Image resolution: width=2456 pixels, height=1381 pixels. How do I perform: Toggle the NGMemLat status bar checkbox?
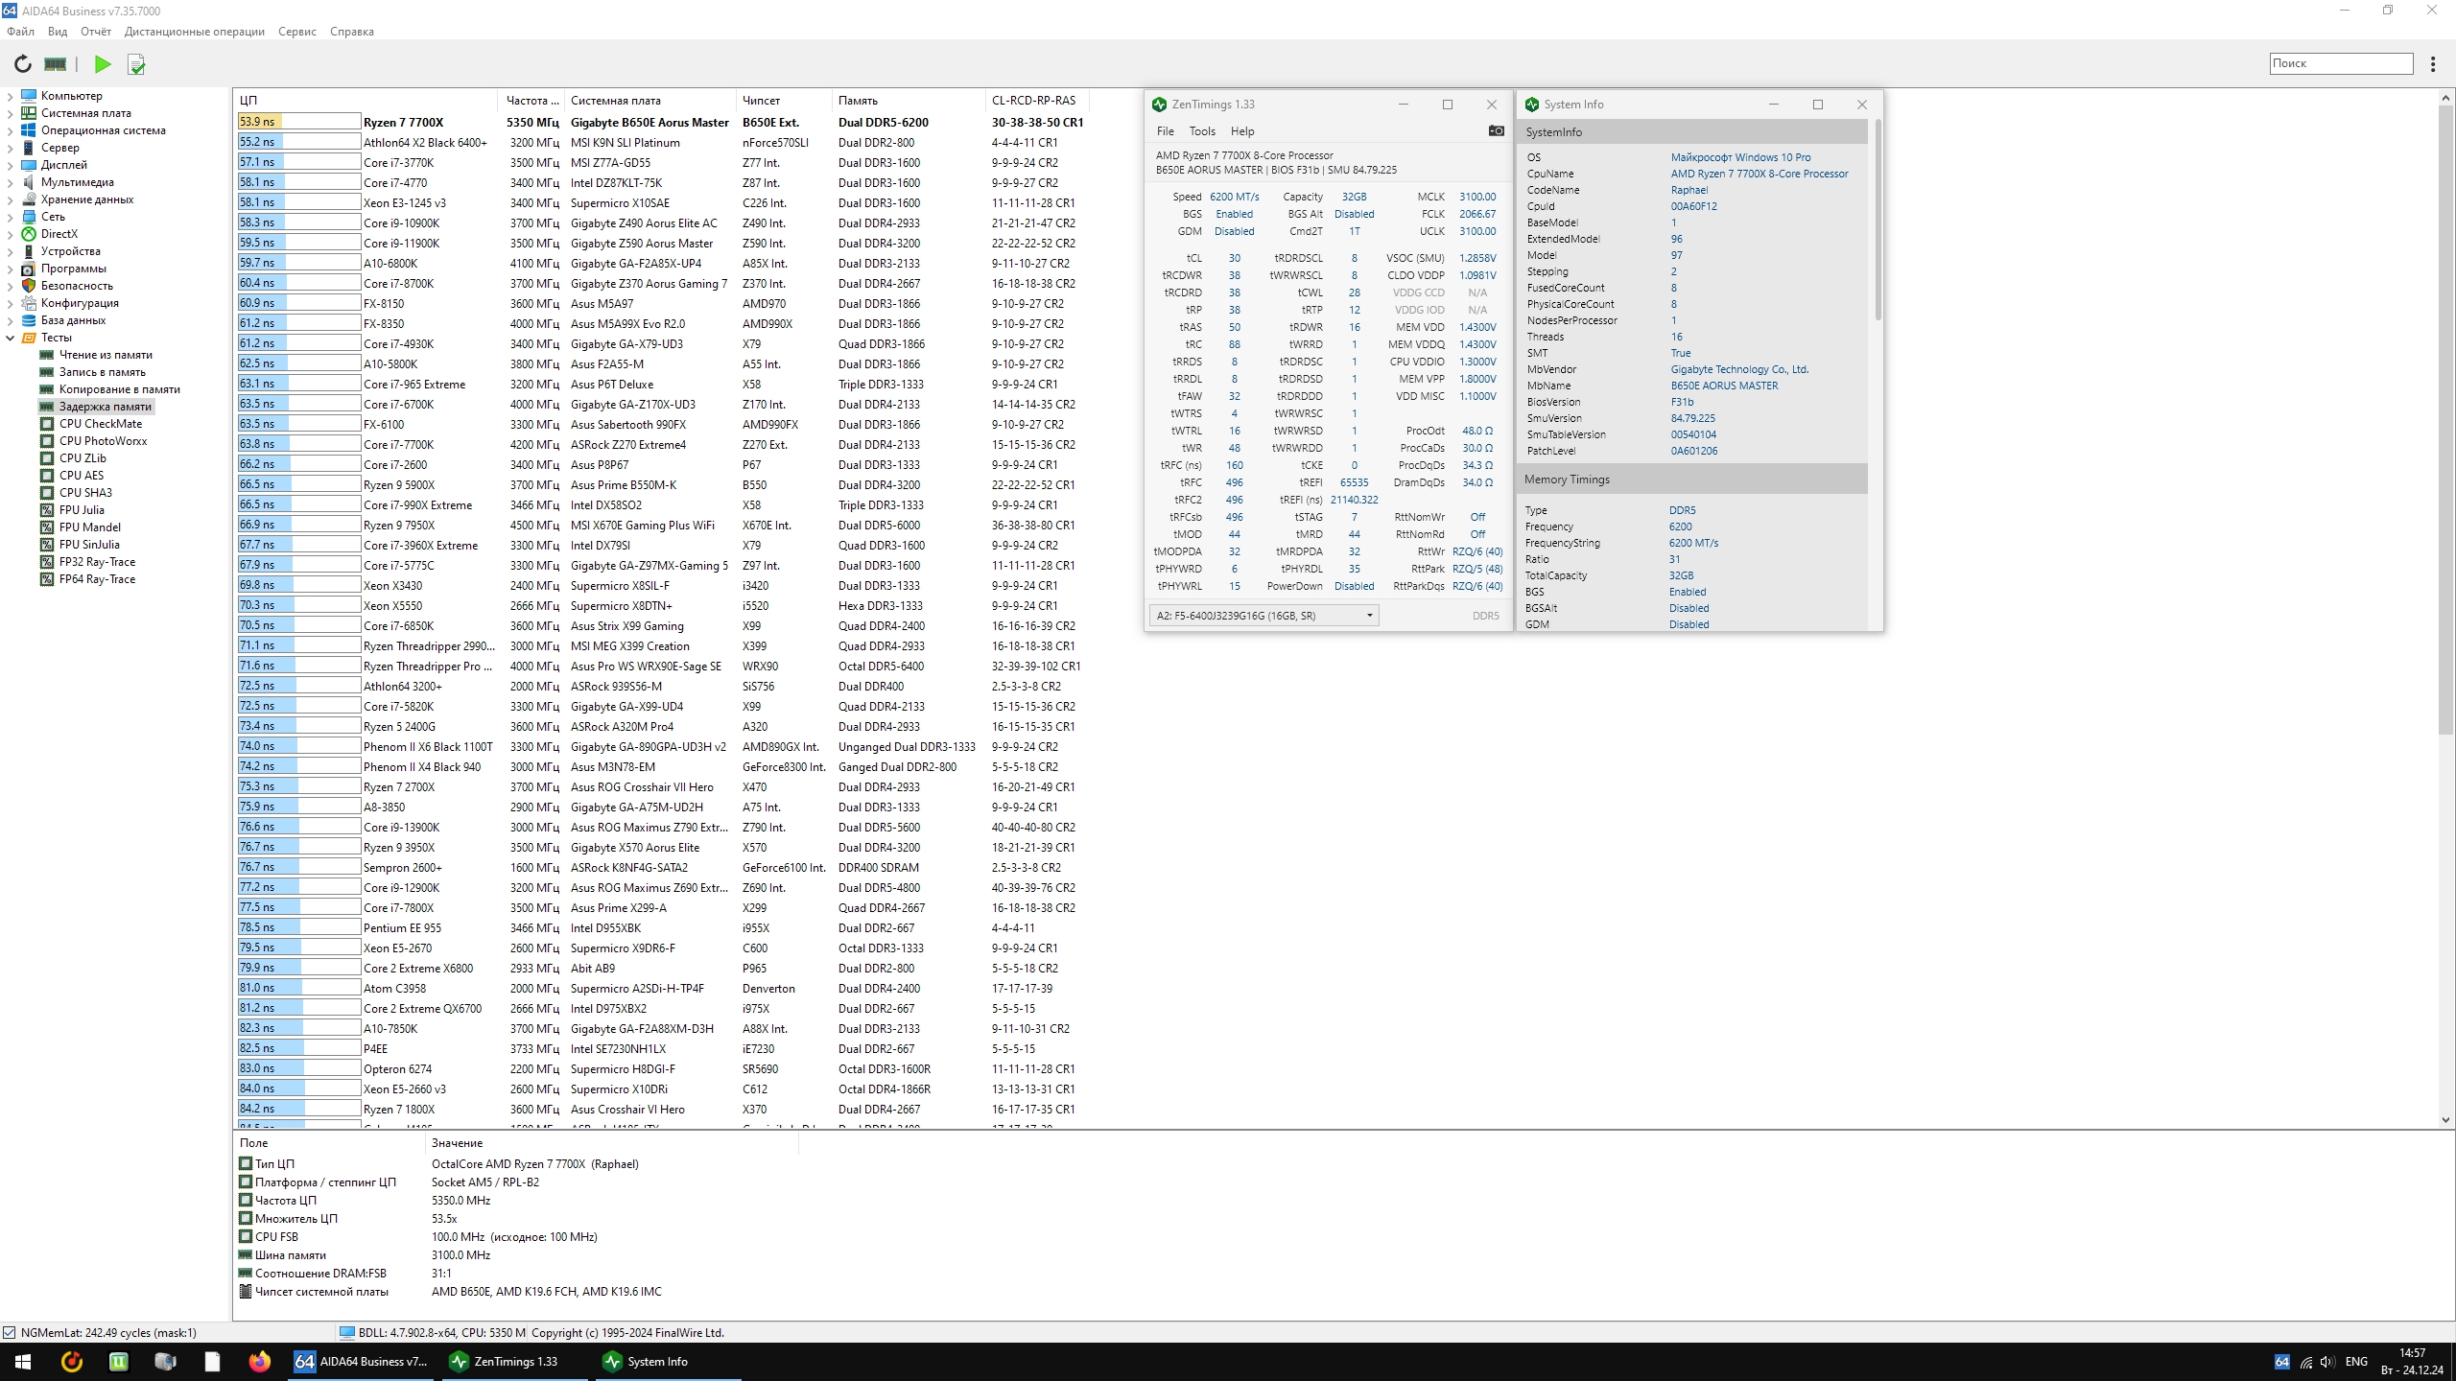point(10,1332)
